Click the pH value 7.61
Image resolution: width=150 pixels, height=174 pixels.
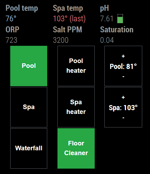point(107,19)
